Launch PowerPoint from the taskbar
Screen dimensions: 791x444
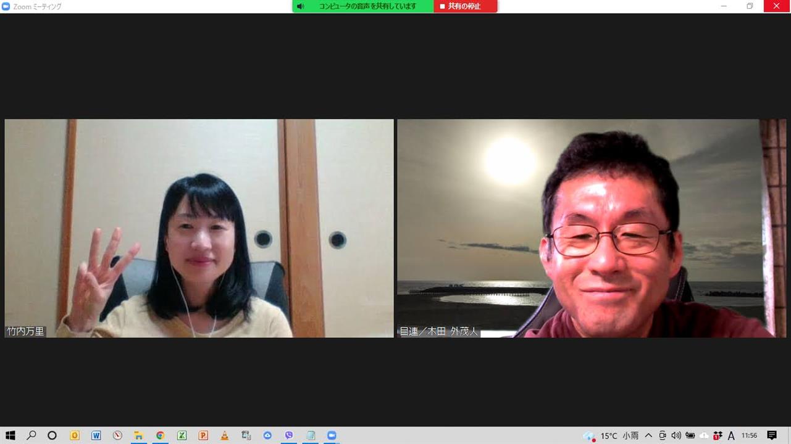pos(203,435)
